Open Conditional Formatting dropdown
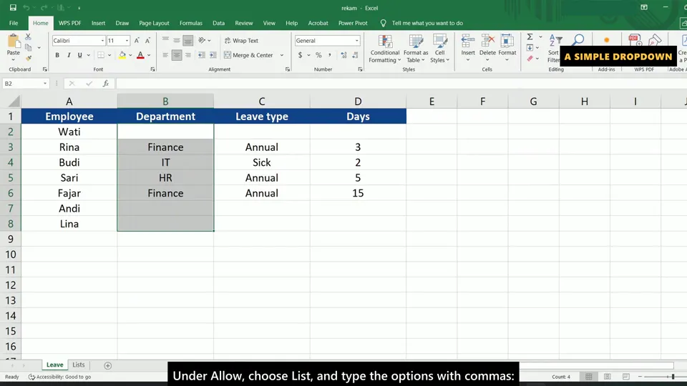The width and height of the screenshot is (687, 386). pyautogui.click(x=385, y=49)
